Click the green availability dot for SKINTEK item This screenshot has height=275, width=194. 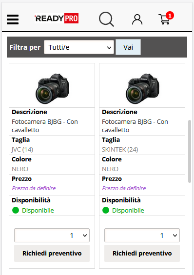pyautogui.click(x=106, y=210)
